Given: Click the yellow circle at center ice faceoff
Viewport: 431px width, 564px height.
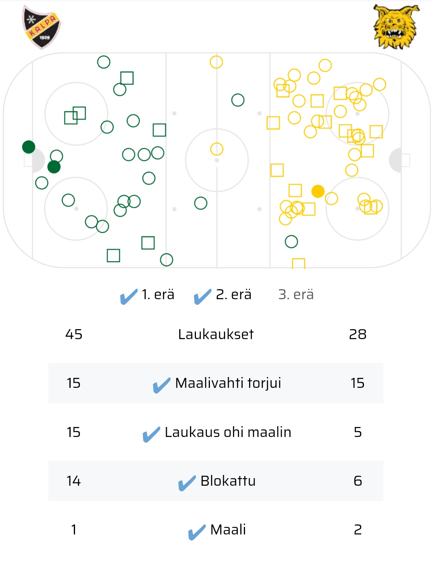Looking at the screenshot, I should [217, 149].
